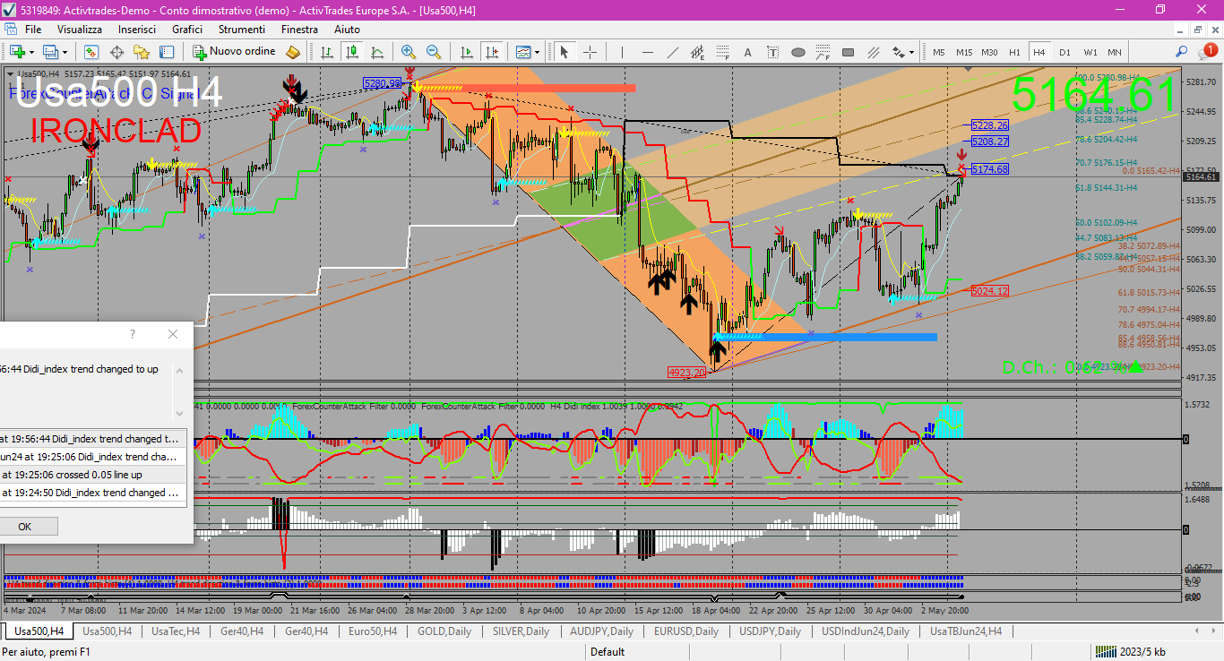Viewport: 1224px width, 661px height.
Task: Switch to the UsaTBJun24,H4 chart tab
Action: pos(966,631)
